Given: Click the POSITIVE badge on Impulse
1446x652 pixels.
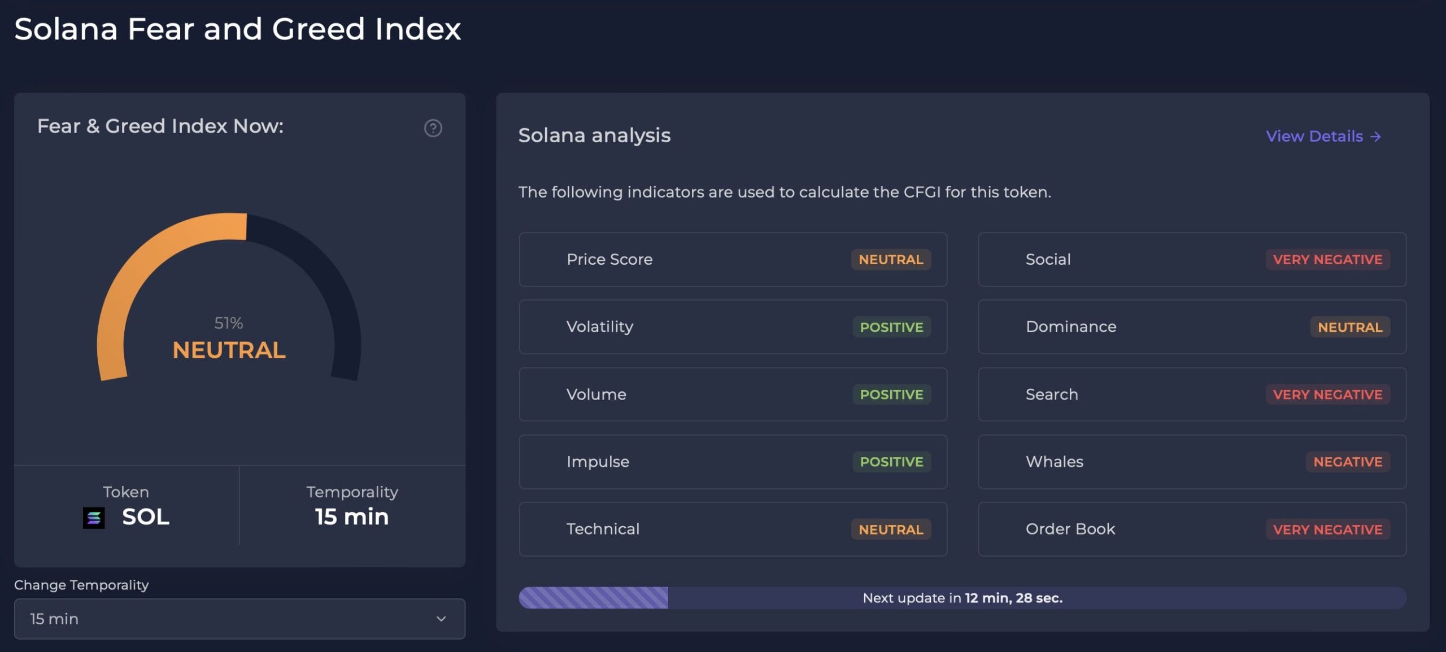Looking at the screenshot, I should point(891,462).
